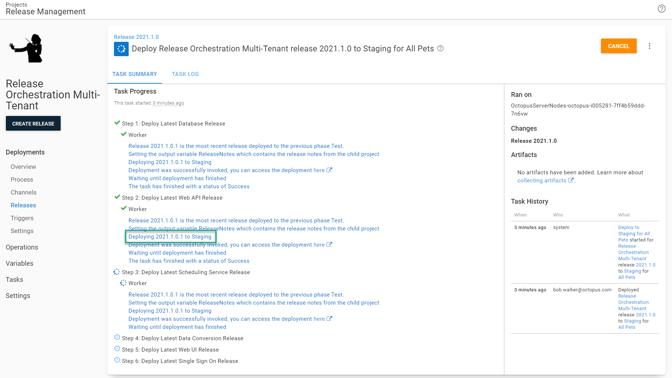This screenshot has height=378, width=672.
Task: Go to Variables in the sidebar
Action: (19, 263)
